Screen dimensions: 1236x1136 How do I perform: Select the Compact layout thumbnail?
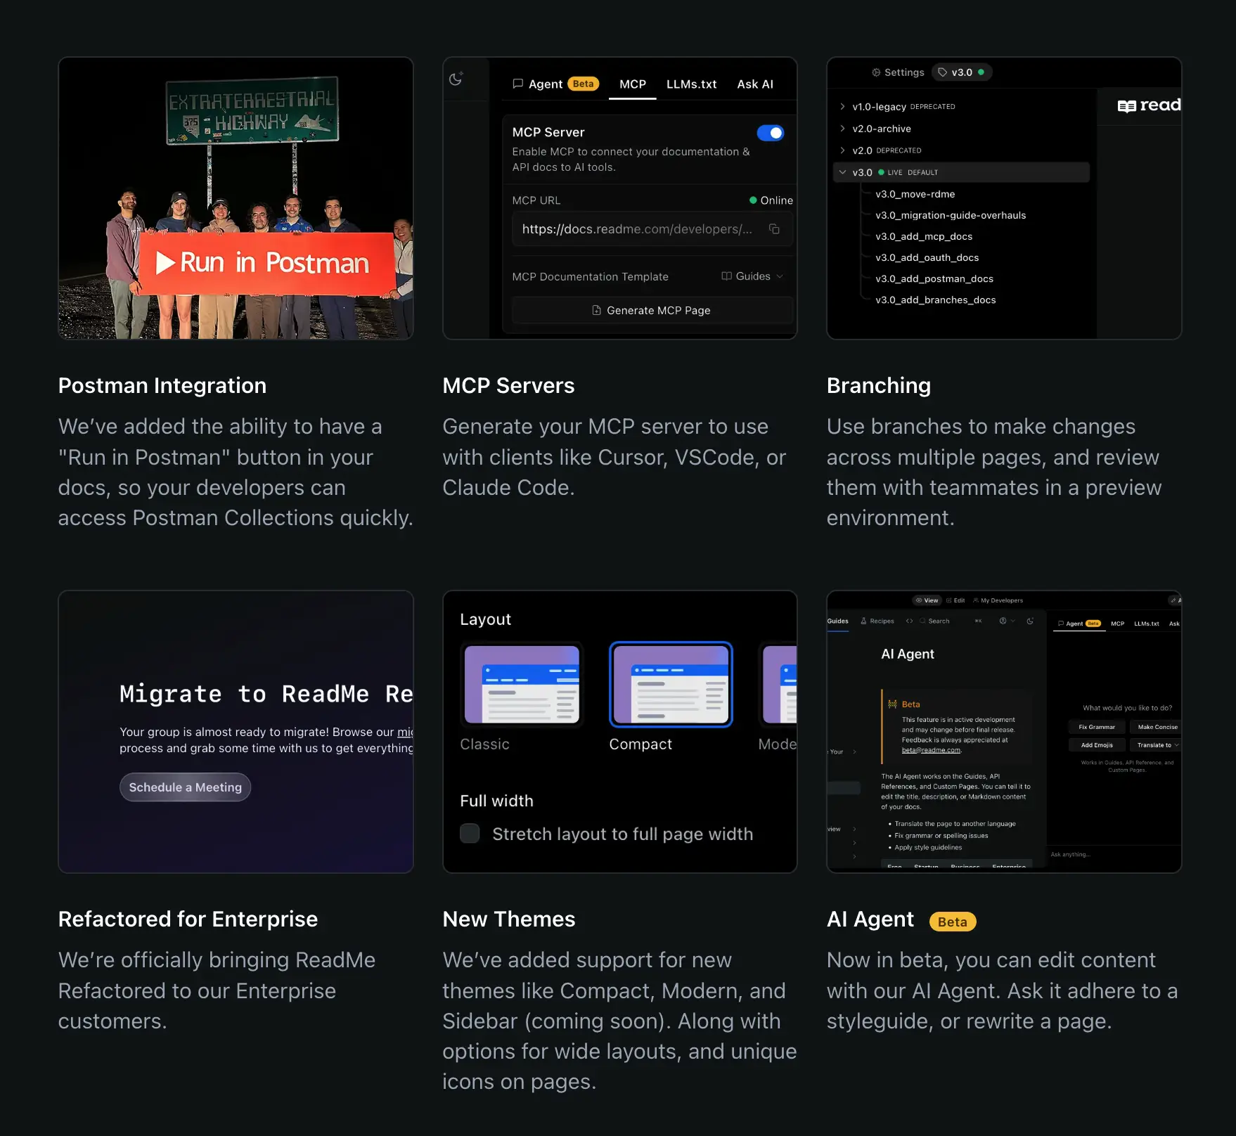coord(671,685)
